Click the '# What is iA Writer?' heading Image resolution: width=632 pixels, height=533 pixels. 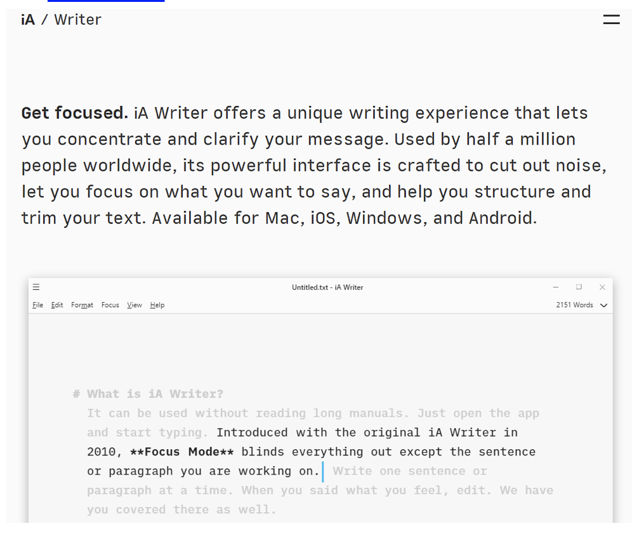click(x=148, y=394)
